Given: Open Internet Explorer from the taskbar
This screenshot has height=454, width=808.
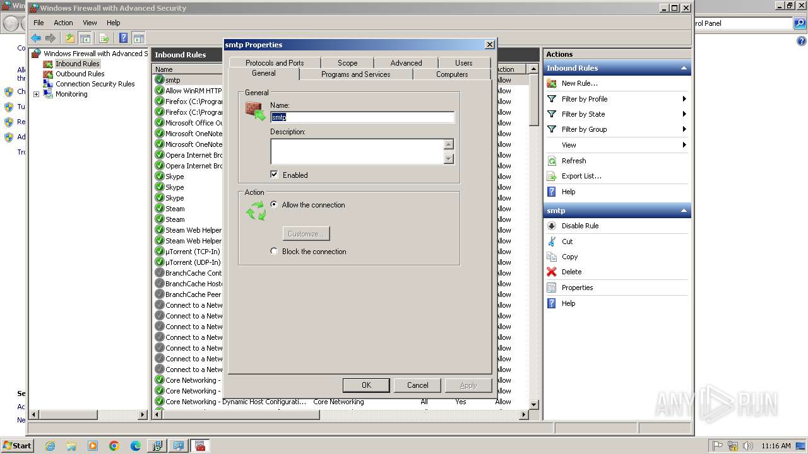Looking at the screenshot, I should point(50,446).
